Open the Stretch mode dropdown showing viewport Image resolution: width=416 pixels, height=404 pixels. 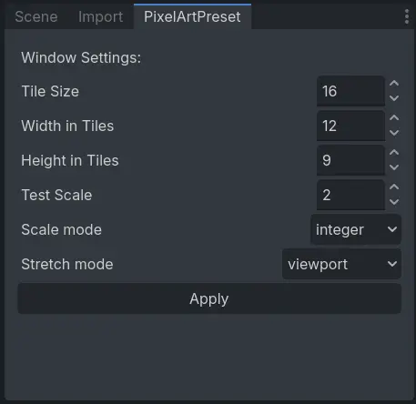(x=341, y=264)
